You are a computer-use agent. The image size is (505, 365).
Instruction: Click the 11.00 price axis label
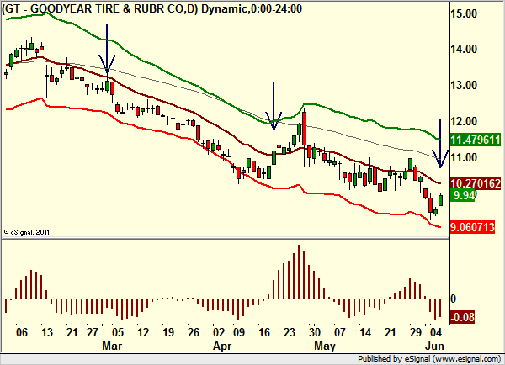(x=464, y=157)
